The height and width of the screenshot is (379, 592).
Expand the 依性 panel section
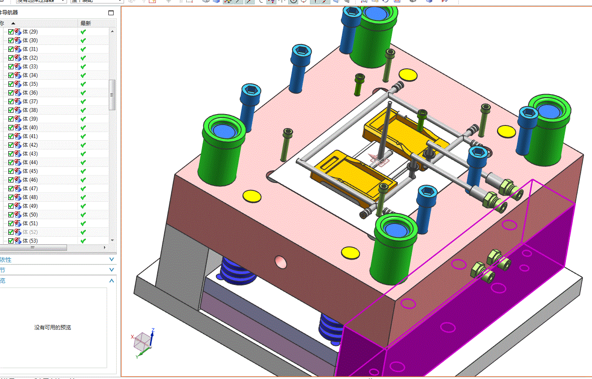pos(111,260)
